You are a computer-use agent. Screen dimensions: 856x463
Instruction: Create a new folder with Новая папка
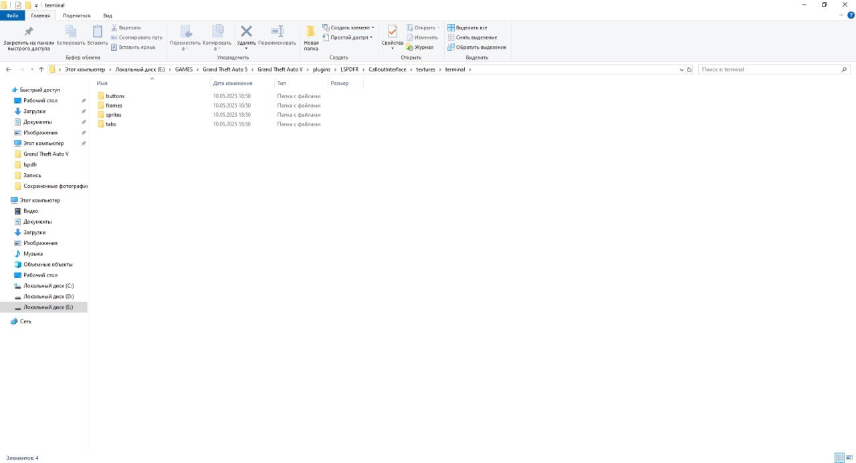pyautogui.click(x=311, y=38)
